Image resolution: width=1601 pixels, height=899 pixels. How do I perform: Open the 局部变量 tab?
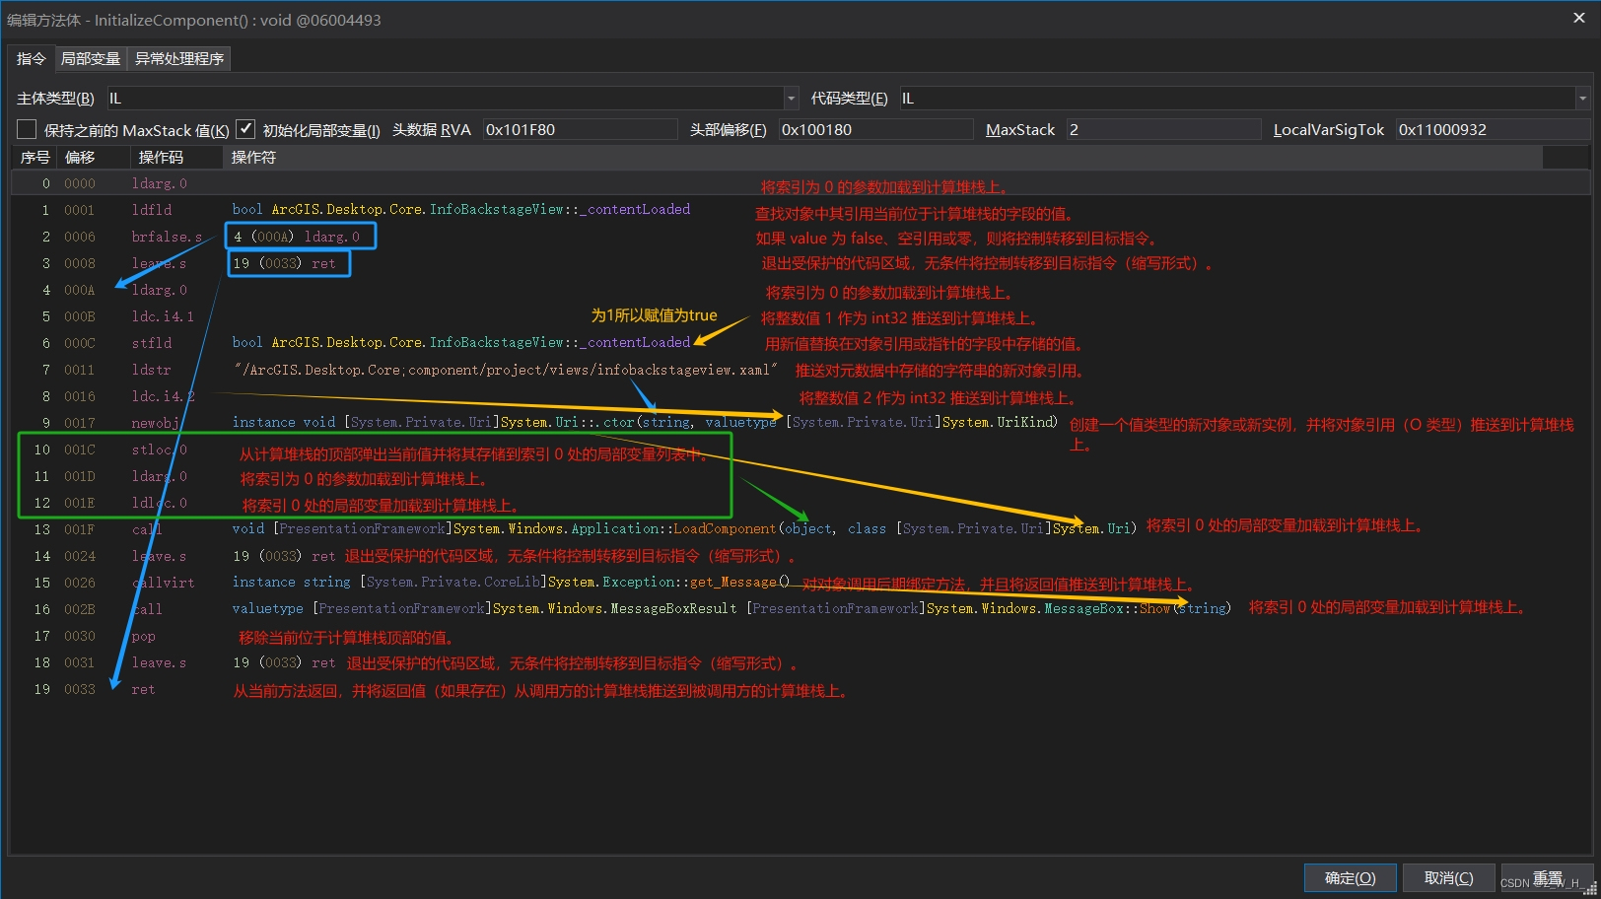(x=91, y=58)
